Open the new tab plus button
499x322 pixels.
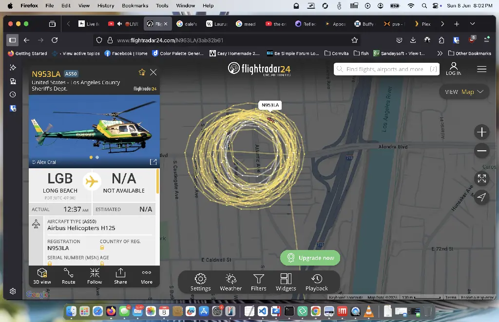click(x=456, y=24)
